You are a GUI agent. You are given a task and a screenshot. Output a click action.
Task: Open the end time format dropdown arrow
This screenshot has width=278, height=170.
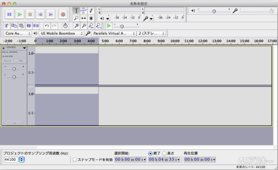click(x=178, y=160)
